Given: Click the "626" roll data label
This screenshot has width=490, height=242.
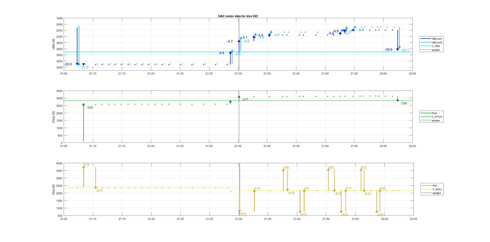Looking at the screenshot, I should click(383, 189).
